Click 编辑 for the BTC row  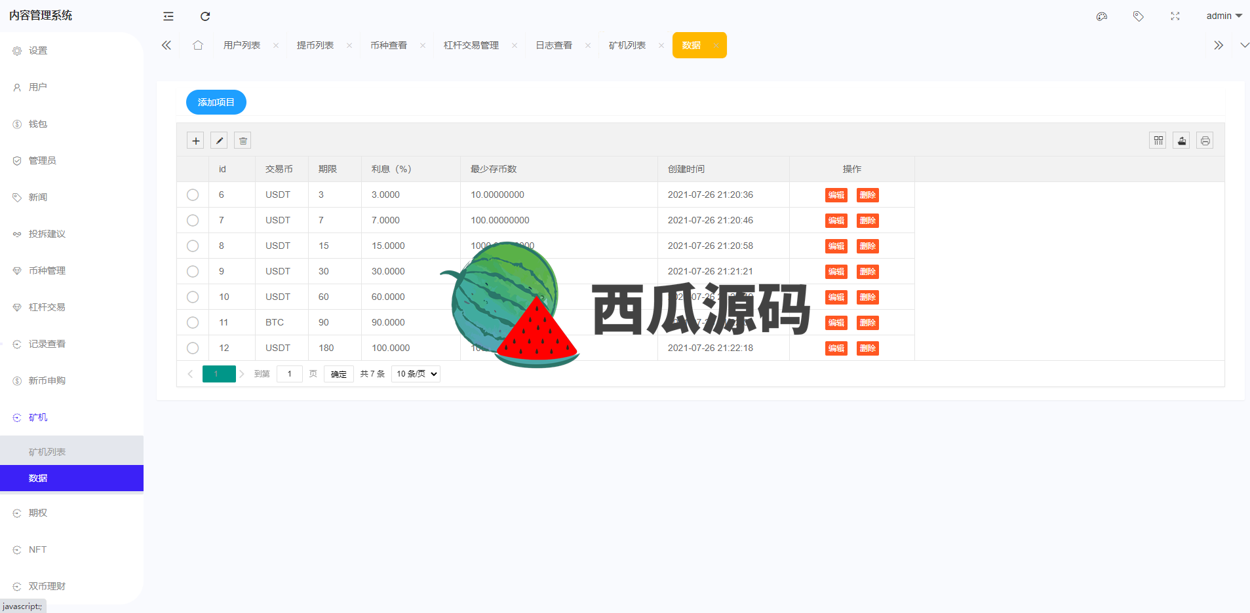pos(836,322)
